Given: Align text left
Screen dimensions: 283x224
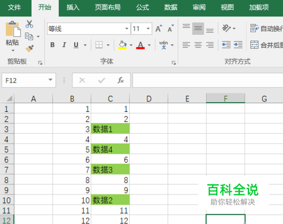Looking at the screenshot, I should 186,45.
